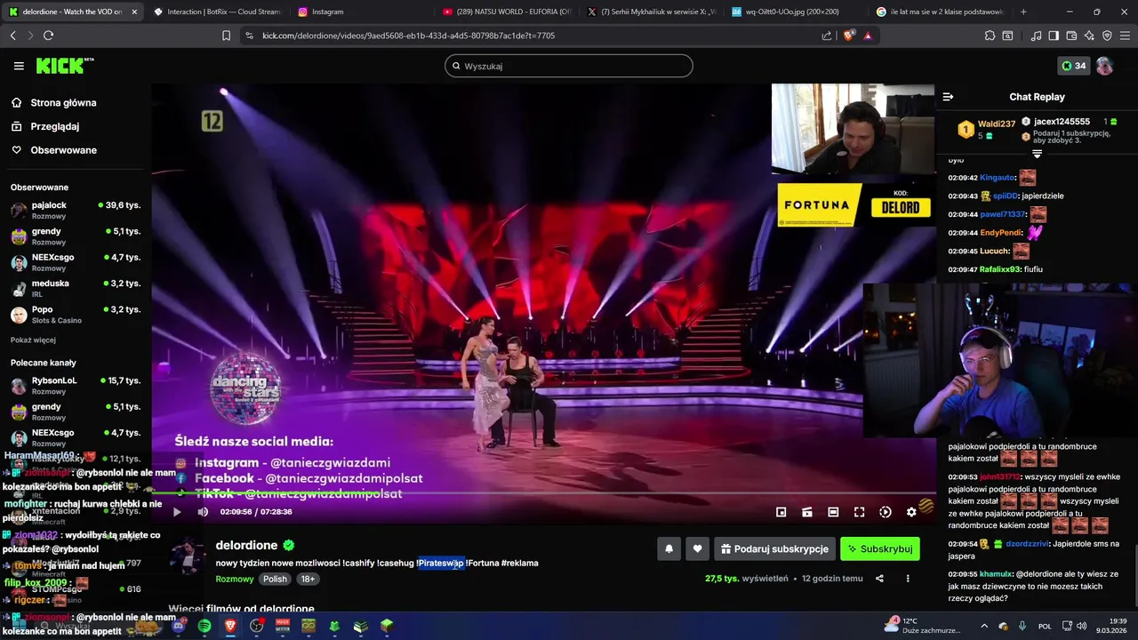Open the three-dot video options menu
The width and height of the screenshot is (1138, 640).
pos(908,579)
